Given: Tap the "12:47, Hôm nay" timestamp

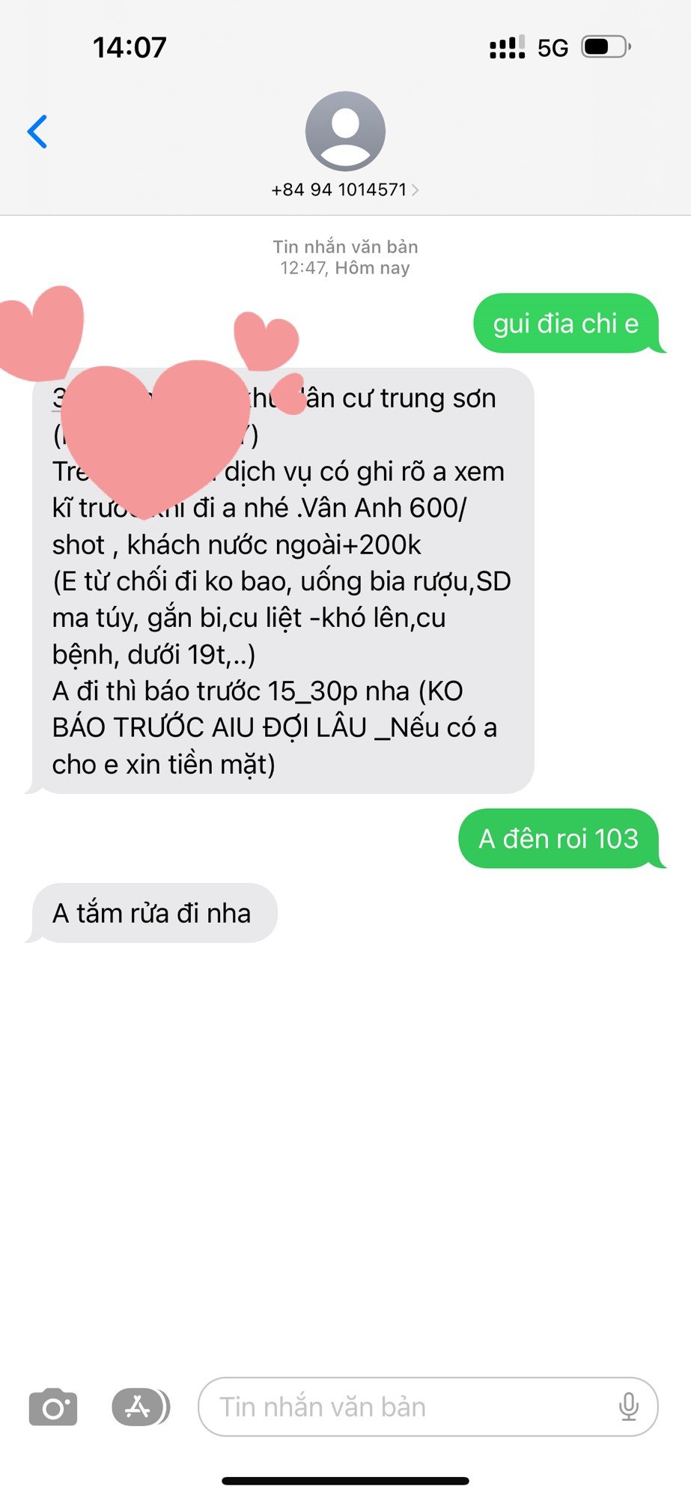Looking at the screenshot, I should click(345, 268).
